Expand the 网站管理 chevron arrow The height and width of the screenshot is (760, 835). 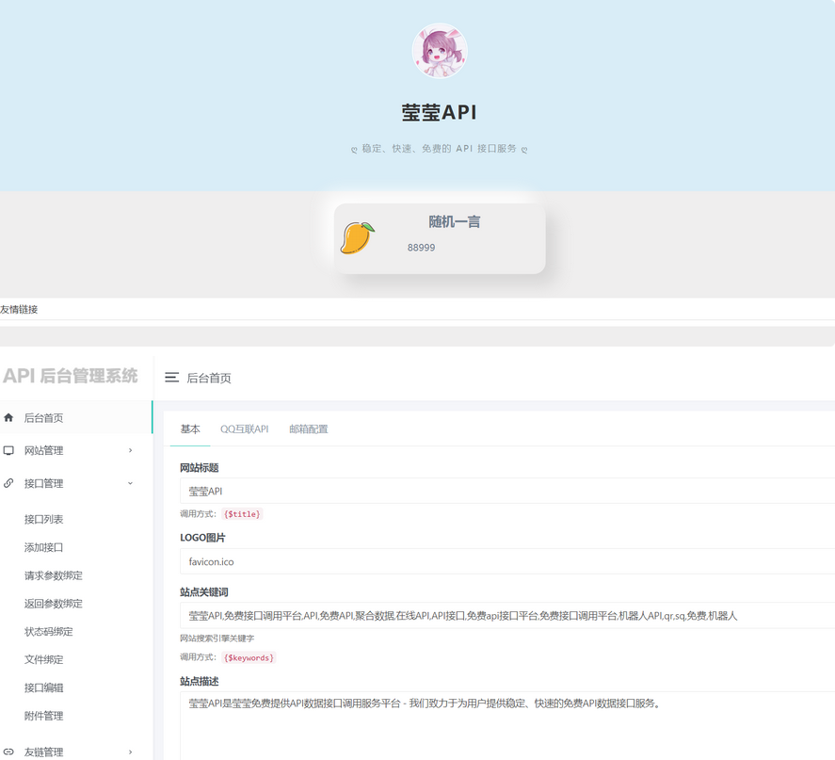131,450
